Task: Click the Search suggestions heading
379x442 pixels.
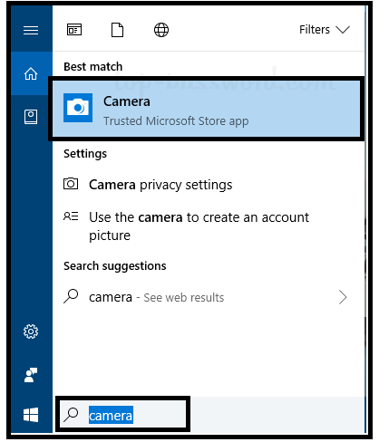Action: pos(115,266)
